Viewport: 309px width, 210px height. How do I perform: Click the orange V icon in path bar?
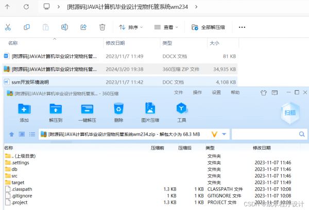coord(214,134)
